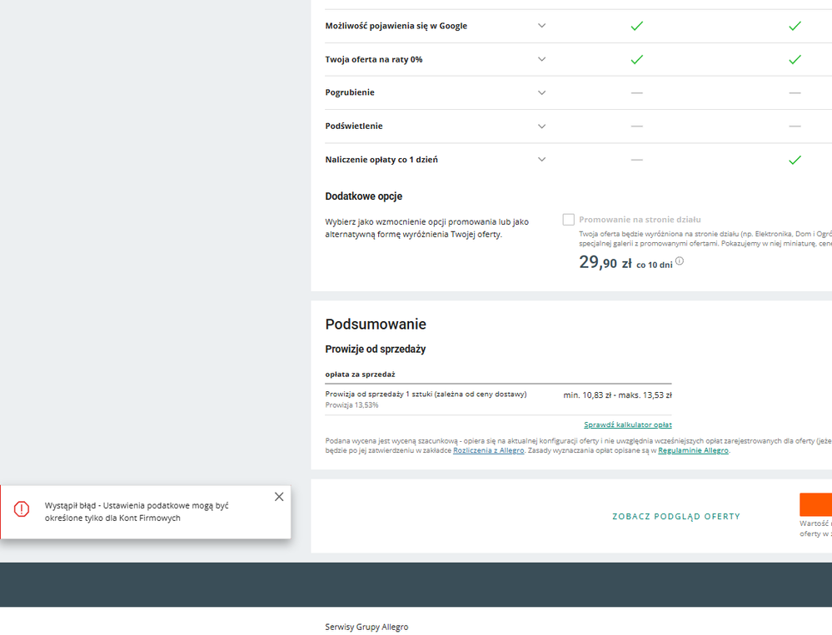This screenshot has height=635, width=832.
Task: Expand the Podświetlenie section
Action: (x=541, y=126)
